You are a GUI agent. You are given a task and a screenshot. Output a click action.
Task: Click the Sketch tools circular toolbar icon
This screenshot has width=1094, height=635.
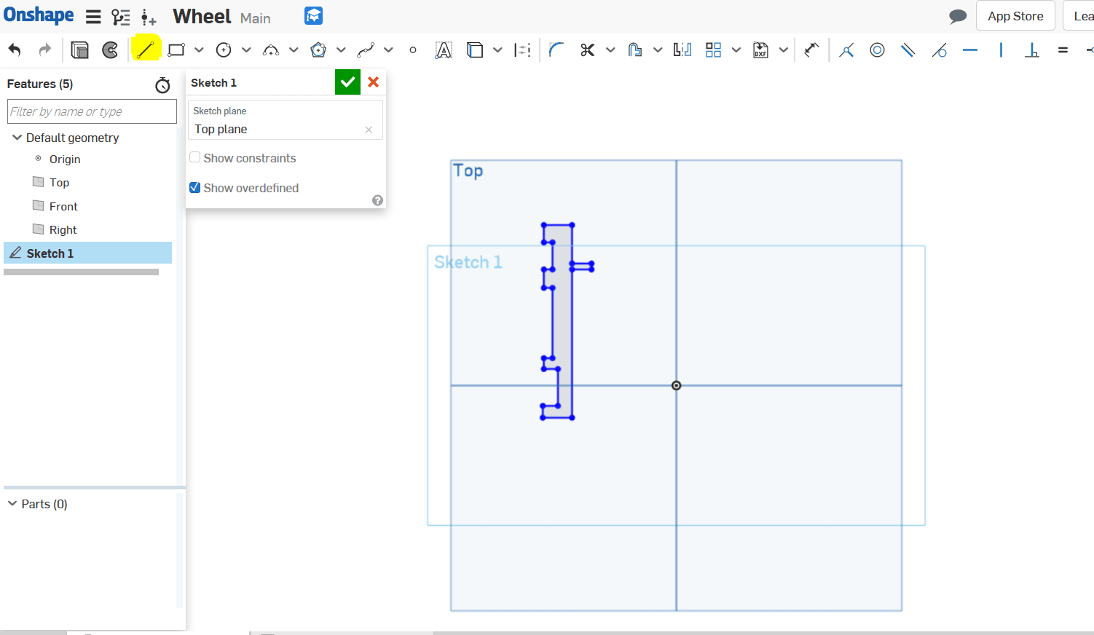pos(111,50)
